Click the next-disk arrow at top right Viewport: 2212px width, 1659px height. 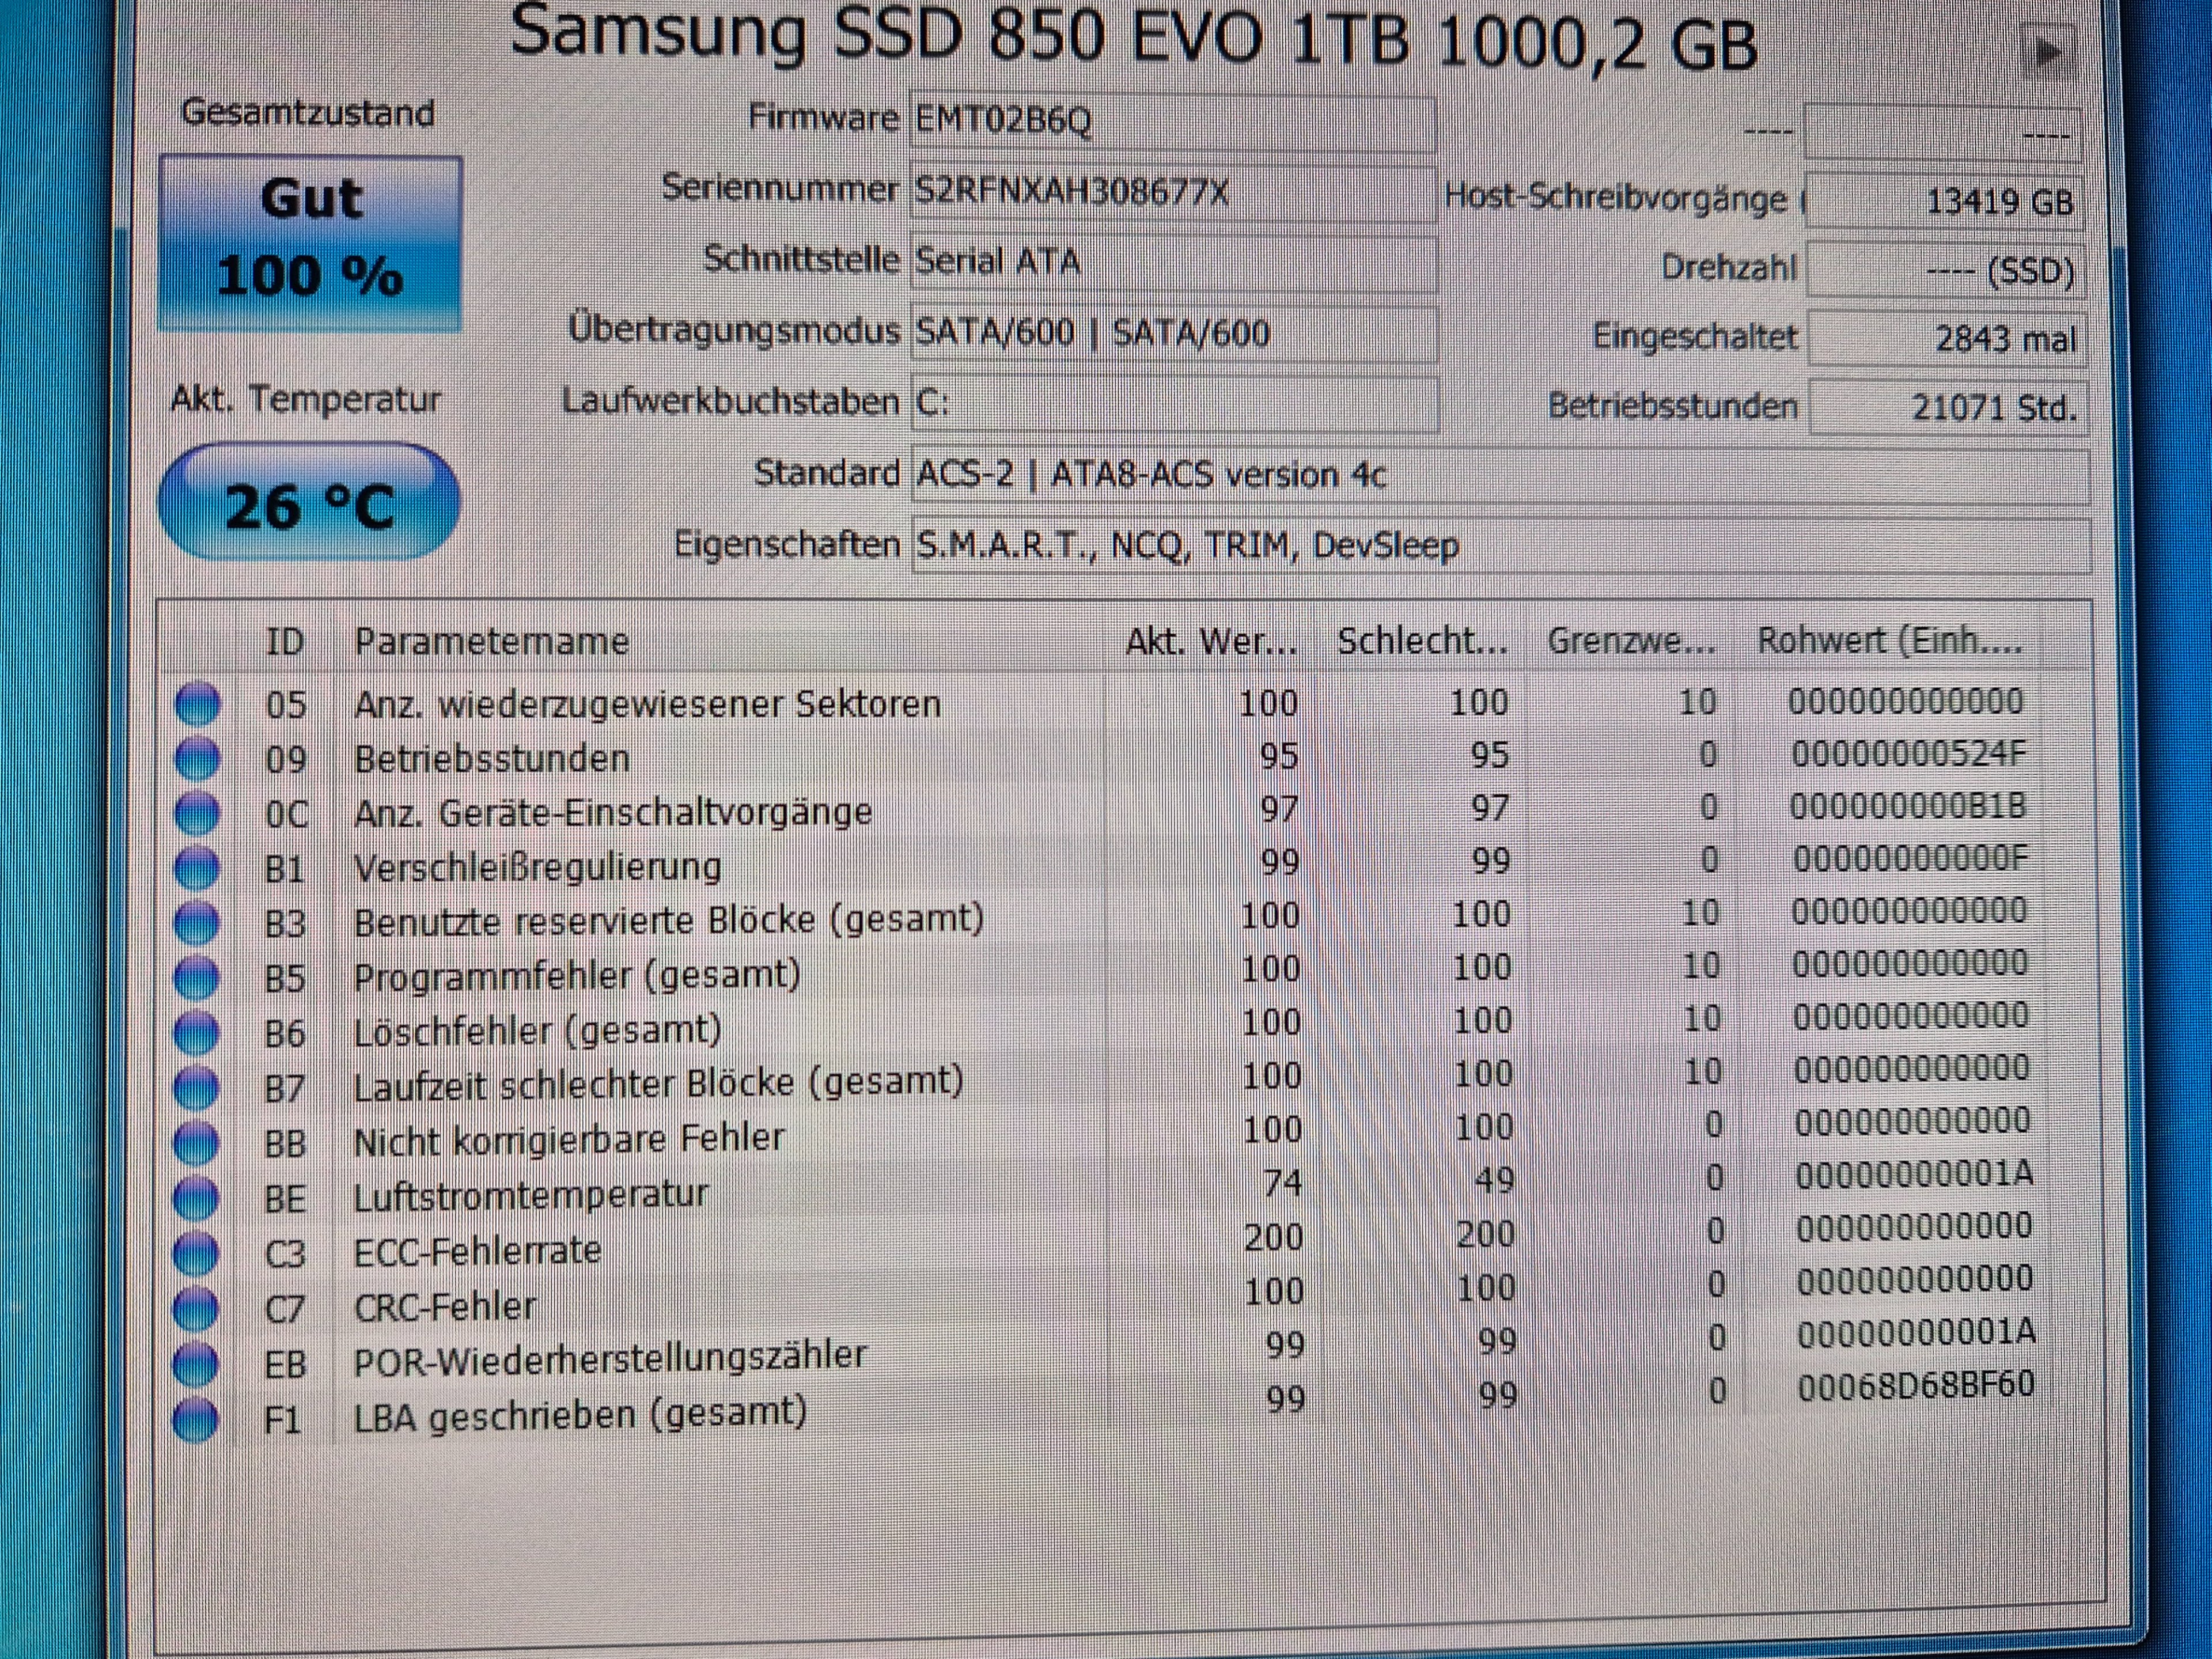[x=2047, y=52]
